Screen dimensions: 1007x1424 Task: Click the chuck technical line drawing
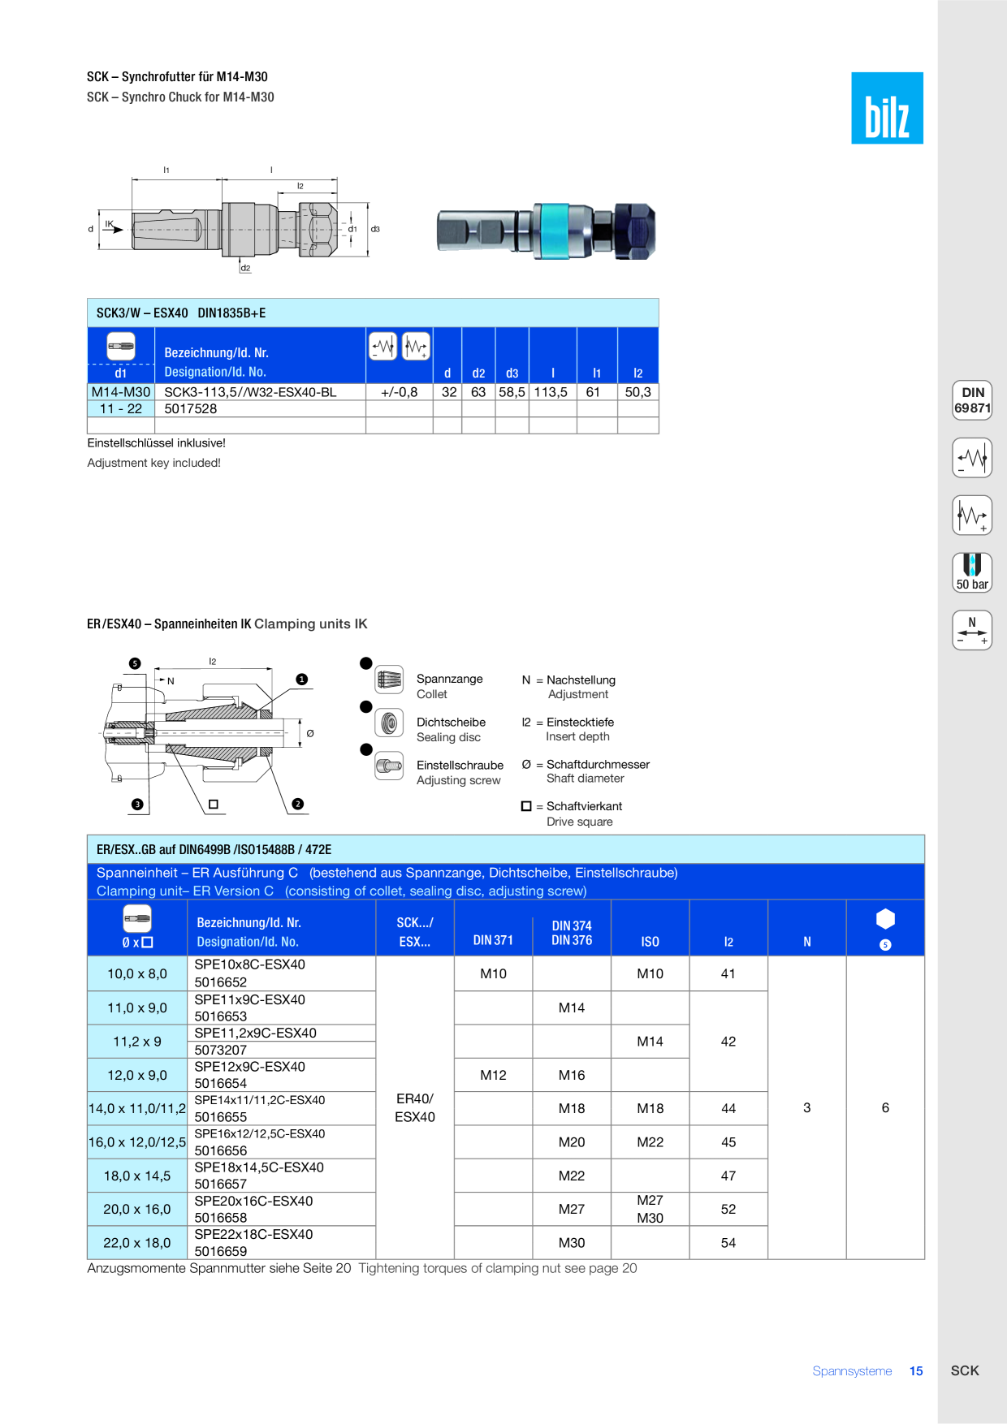coord(234,221)
